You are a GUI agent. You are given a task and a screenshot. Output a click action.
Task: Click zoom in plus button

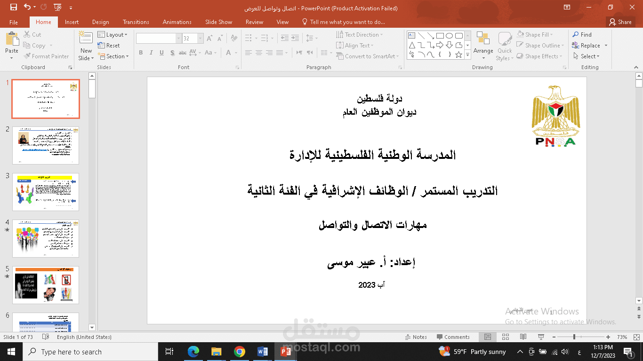608,337
